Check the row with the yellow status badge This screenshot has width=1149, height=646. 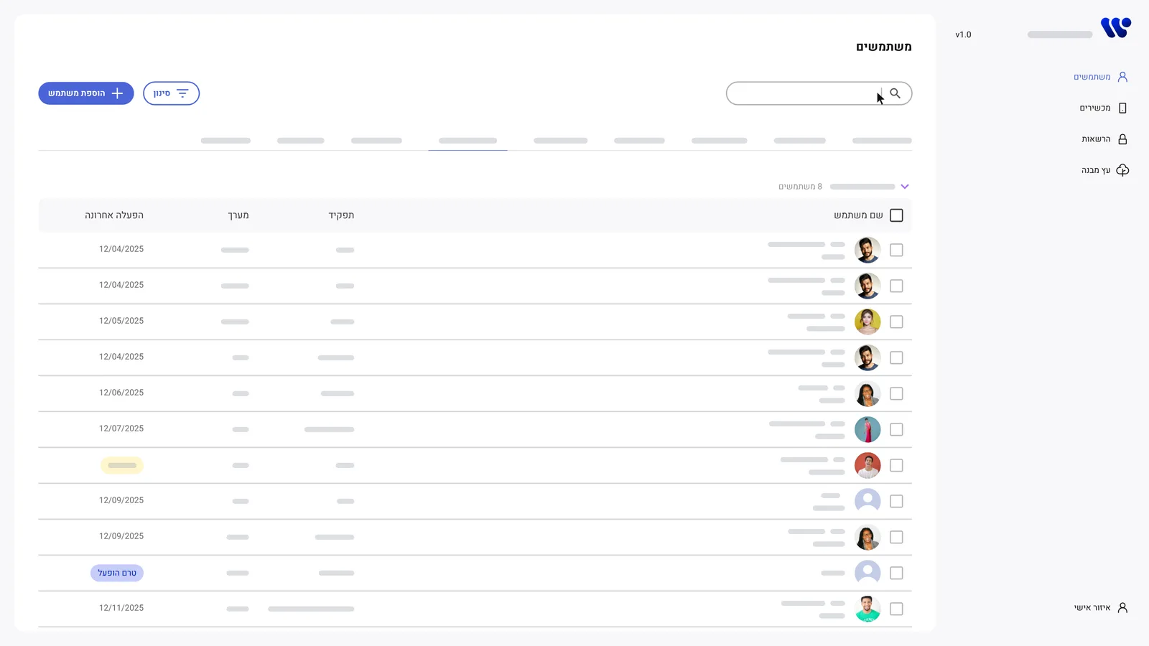pos(896,465)
